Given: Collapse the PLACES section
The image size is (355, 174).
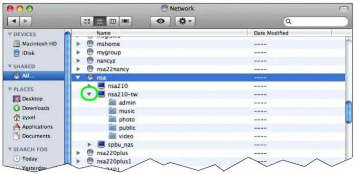Looking at the screenshot, I should [10, 89].
